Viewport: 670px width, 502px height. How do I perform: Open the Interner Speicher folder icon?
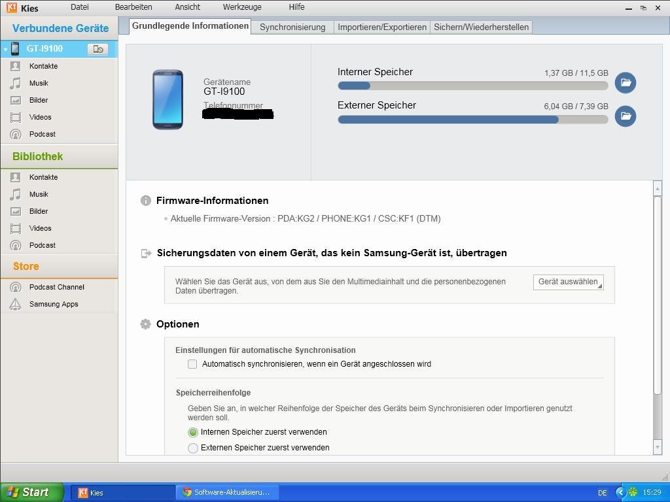625,82
